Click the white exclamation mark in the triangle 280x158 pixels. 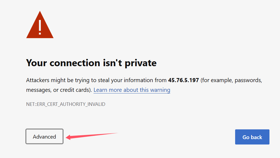pyautogui.click(x=40, y=27)
